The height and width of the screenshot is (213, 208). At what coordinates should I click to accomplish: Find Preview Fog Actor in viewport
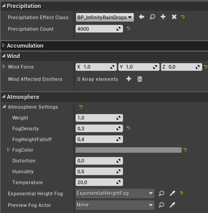tap(161, 205)
